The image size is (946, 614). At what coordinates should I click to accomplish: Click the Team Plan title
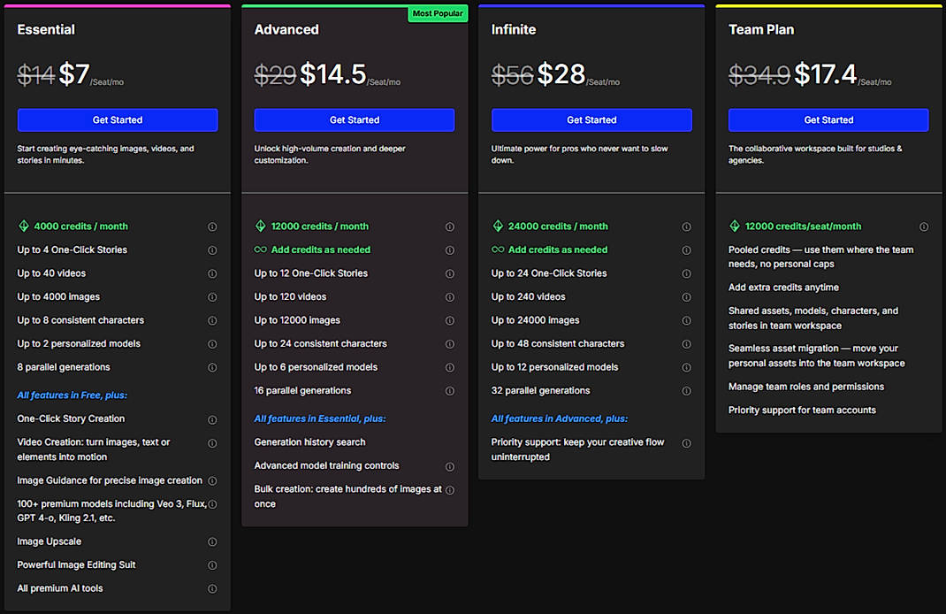761,29
